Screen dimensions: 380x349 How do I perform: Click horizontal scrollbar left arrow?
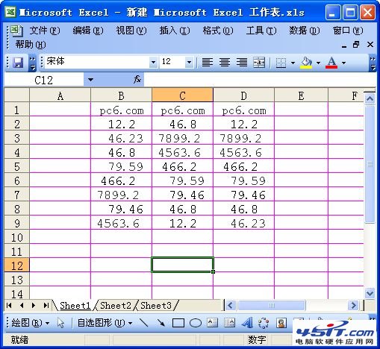pos(230,305)
